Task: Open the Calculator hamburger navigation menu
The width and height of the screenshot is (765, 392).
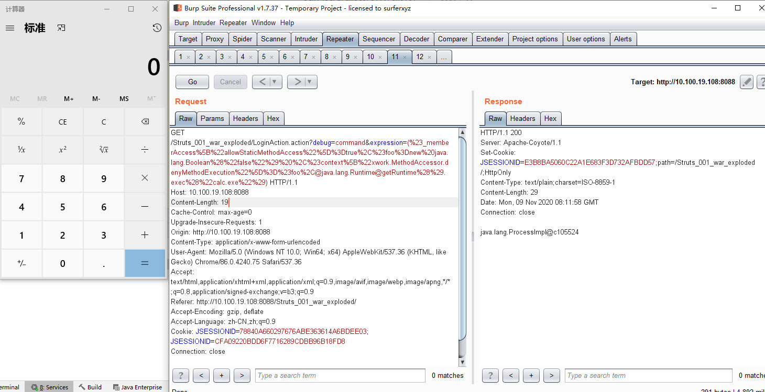Action: pyautogui.click(x=10, y=28)
